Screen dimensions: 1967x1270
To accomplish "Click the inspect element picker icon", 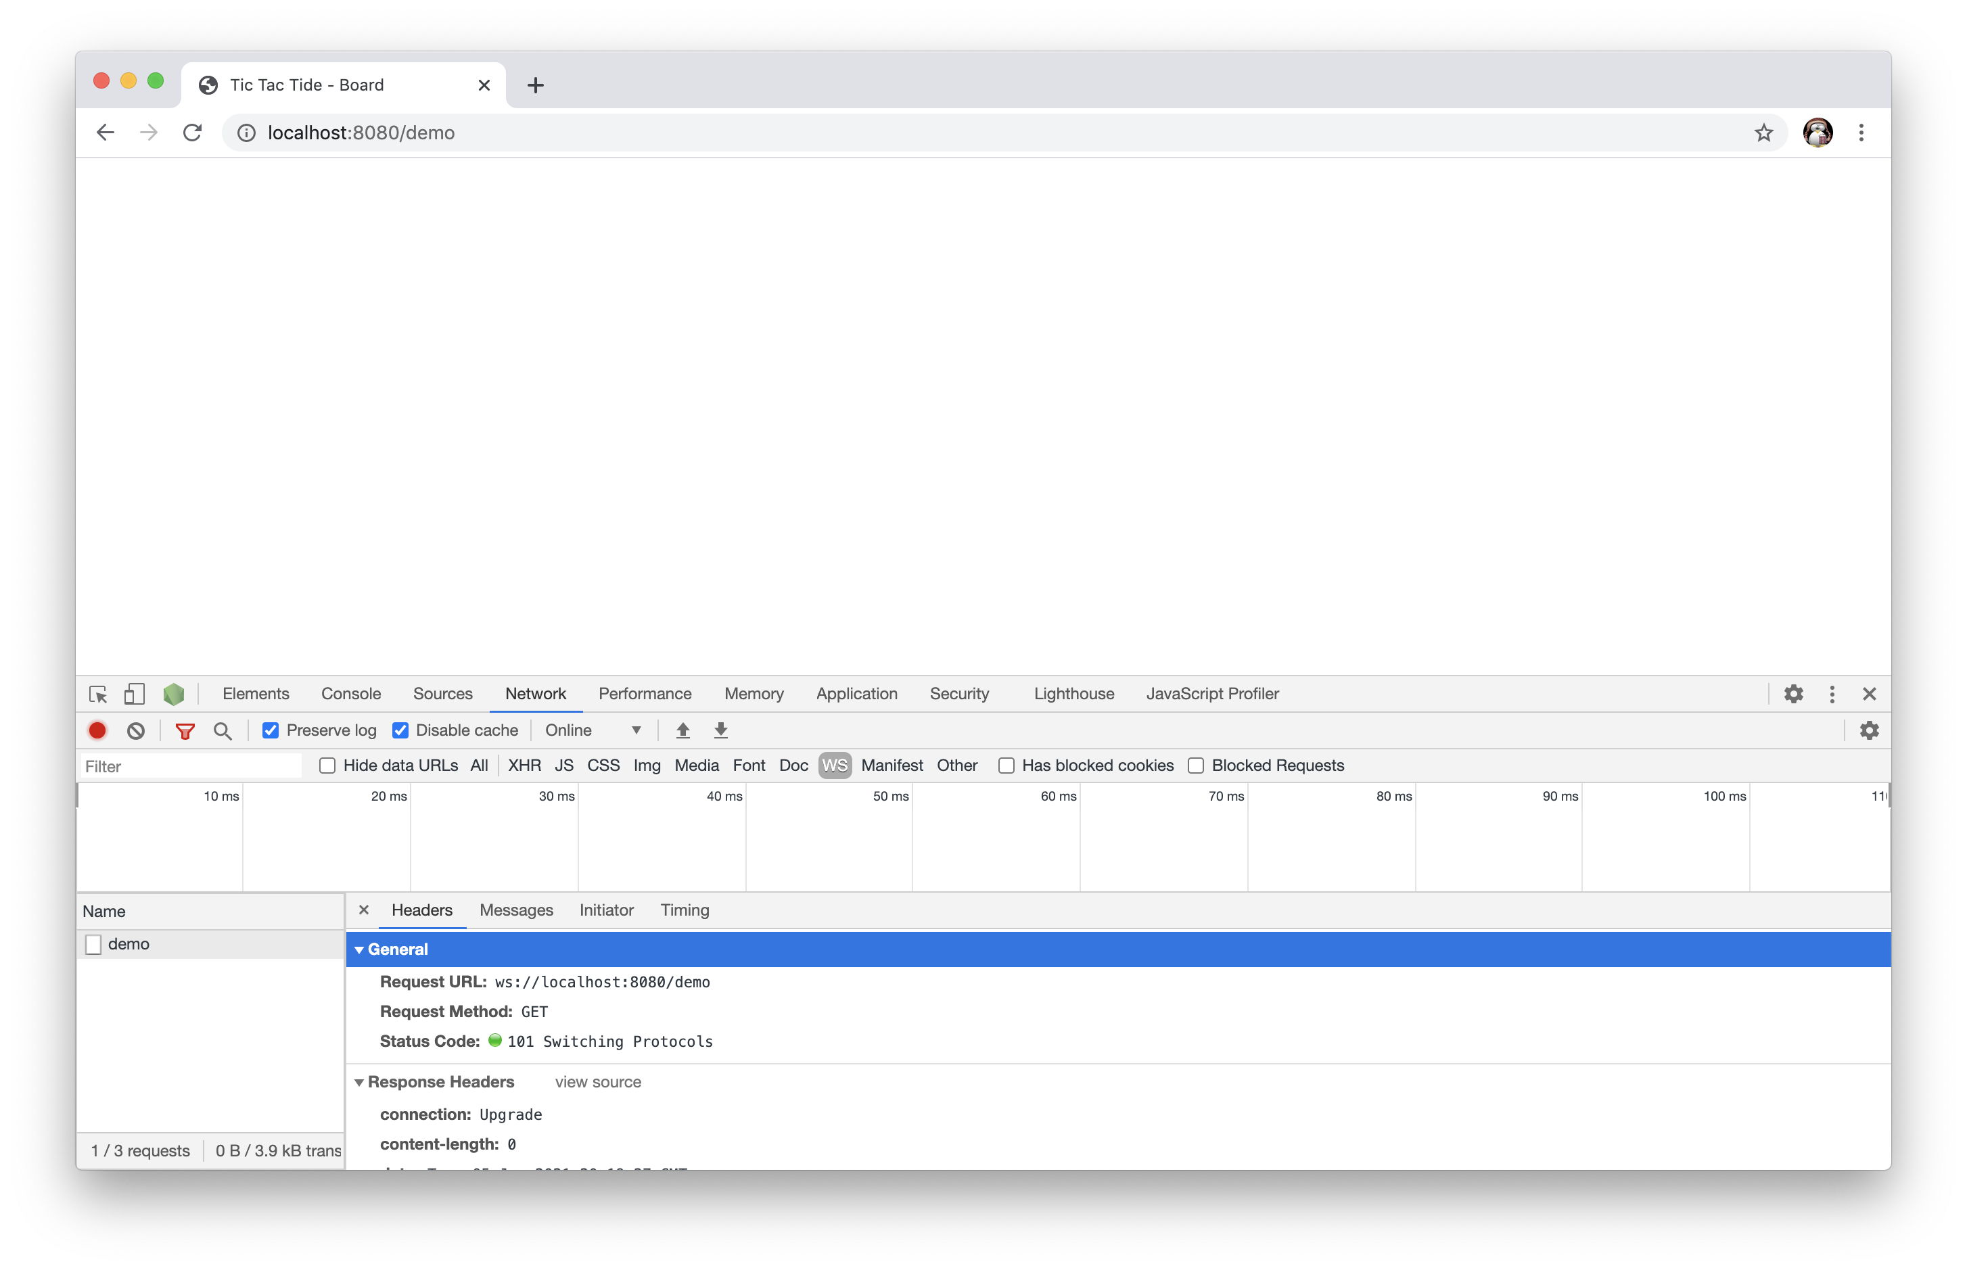I will tap(98, 695).
